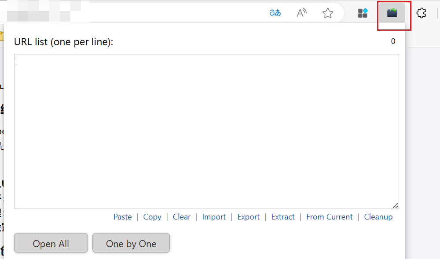Click the Extract link

tap(283, 217)
